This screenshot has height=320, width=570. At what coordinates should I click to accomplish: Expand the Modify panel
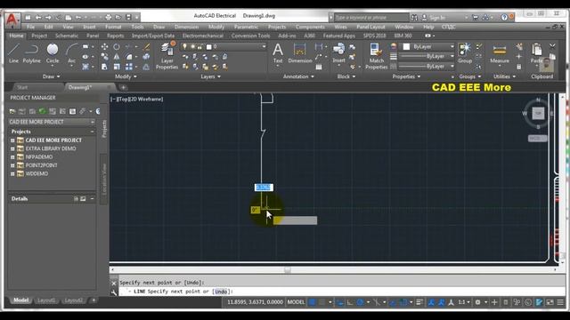tap(126, 76)
